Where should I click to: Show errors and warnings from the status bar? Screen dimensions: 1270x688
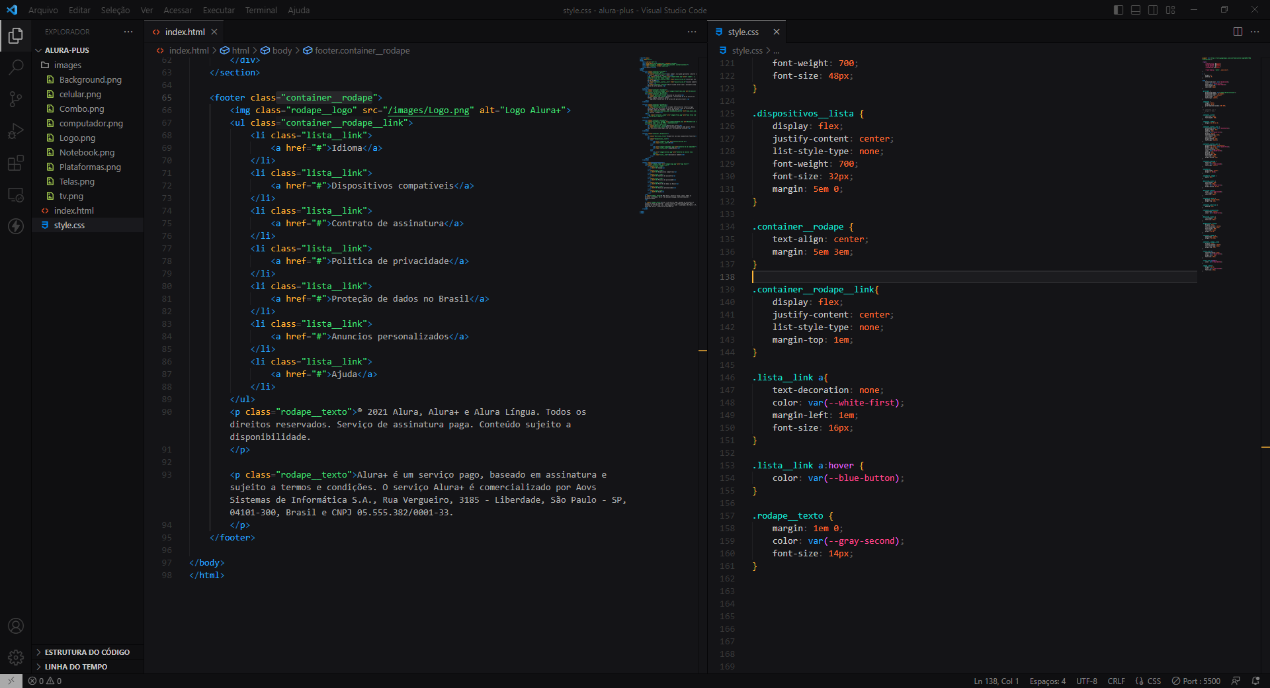pos(45,681)
